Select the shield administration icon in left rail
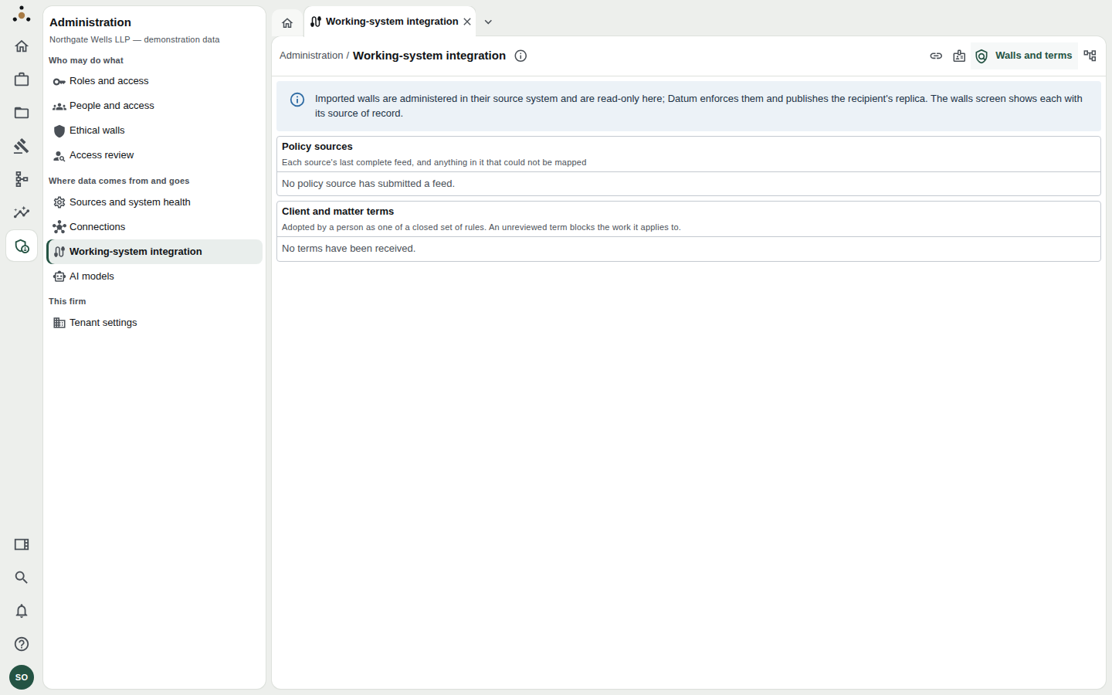 click(x=22, y=246)
